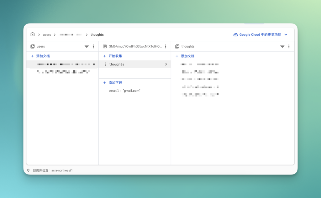The width and height of the screenshot is (321, 198).
Task: Open the first blurred document in thoughts
Action: (200, 64)
